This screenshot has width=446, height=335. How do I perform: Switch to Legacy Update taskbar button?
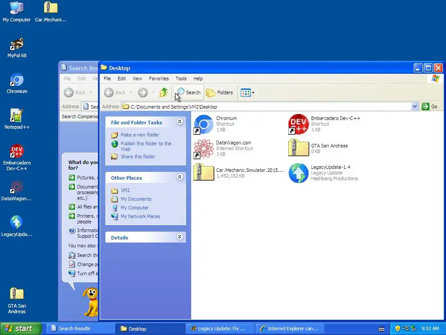point(220,328)
